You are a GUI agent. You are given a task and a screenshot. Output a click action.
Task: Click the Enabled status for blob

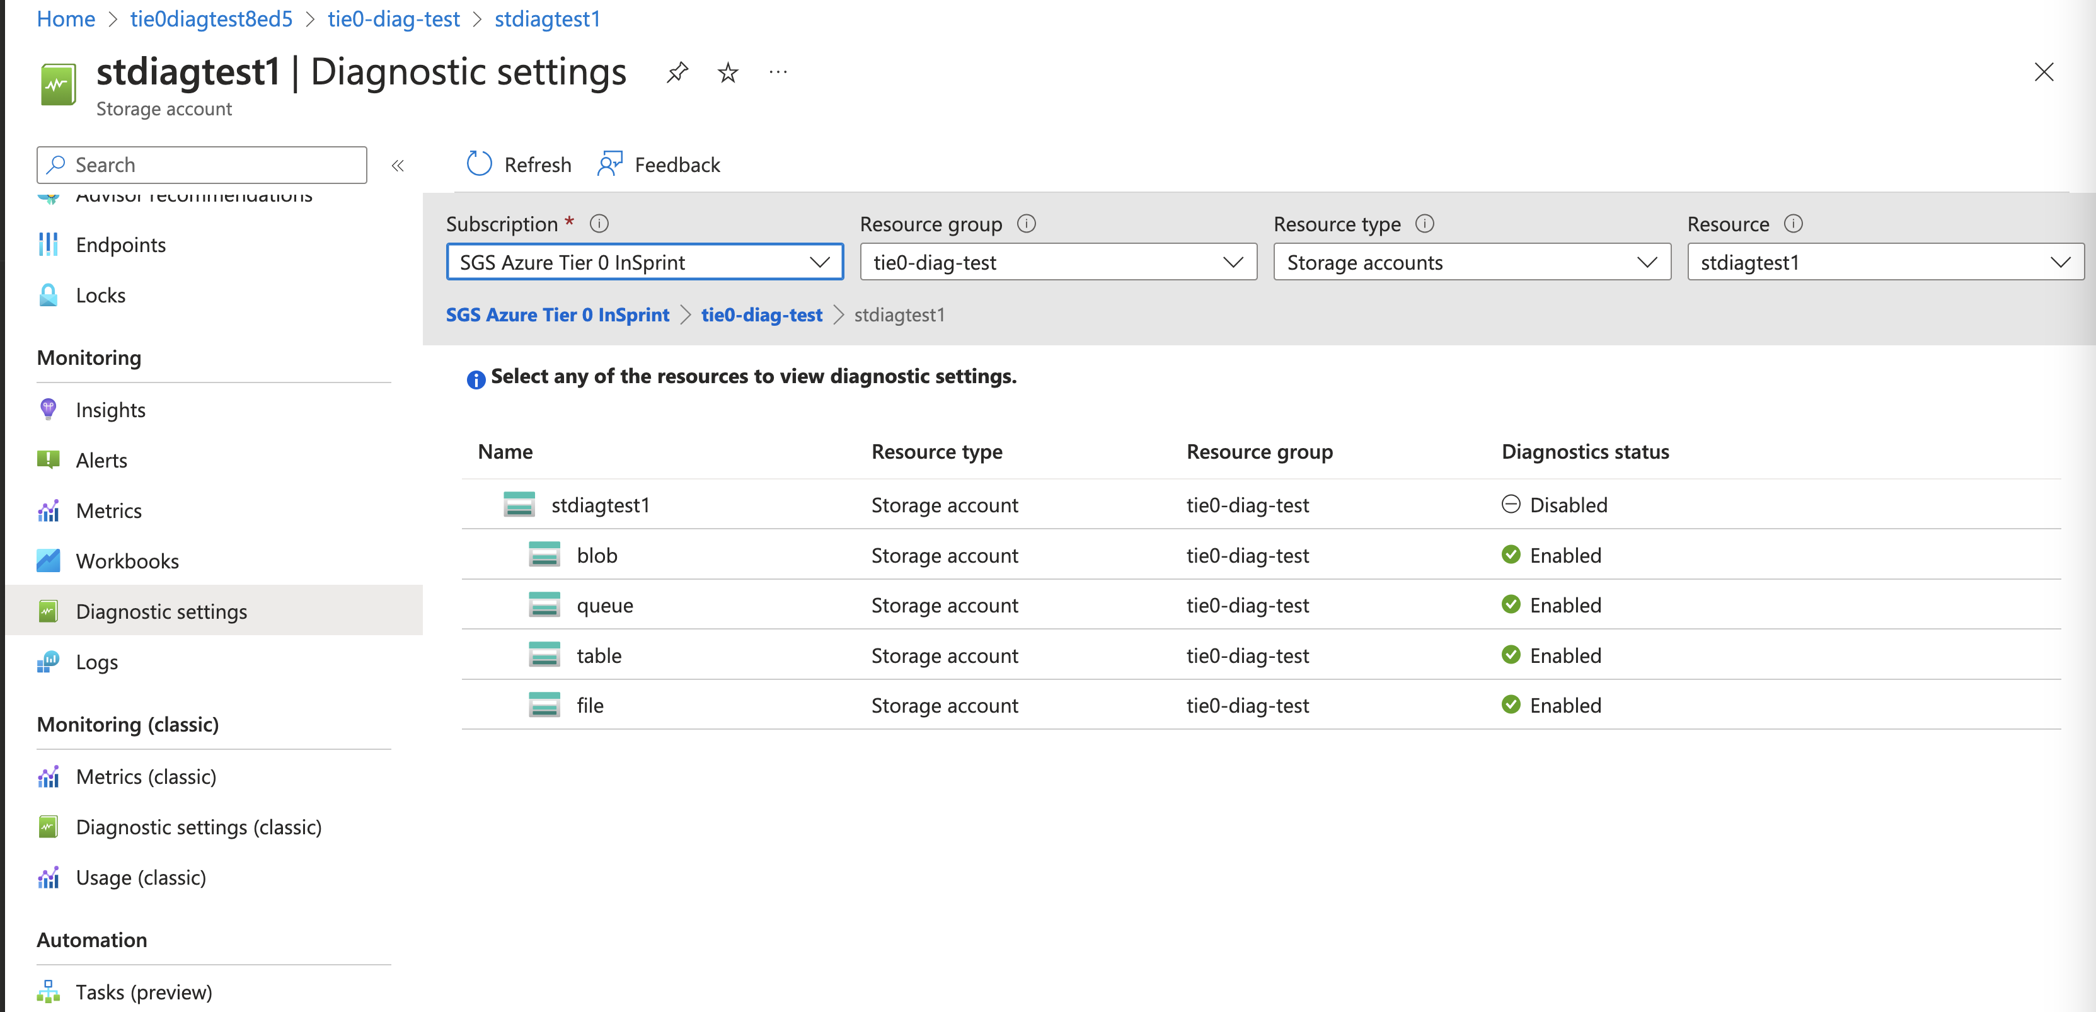(x=1551, y=556)
